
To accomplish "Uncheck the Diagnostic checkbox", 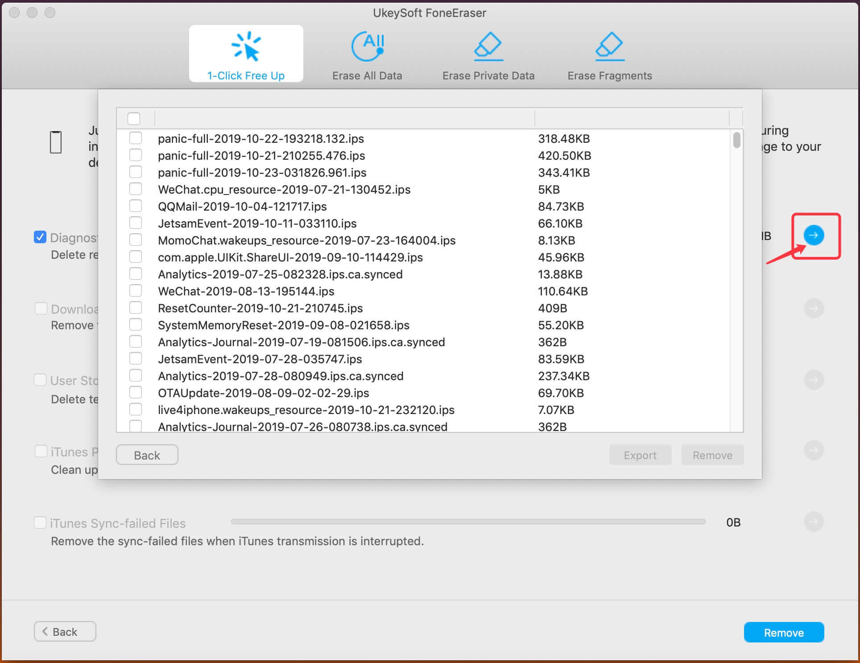I will 40,237.
